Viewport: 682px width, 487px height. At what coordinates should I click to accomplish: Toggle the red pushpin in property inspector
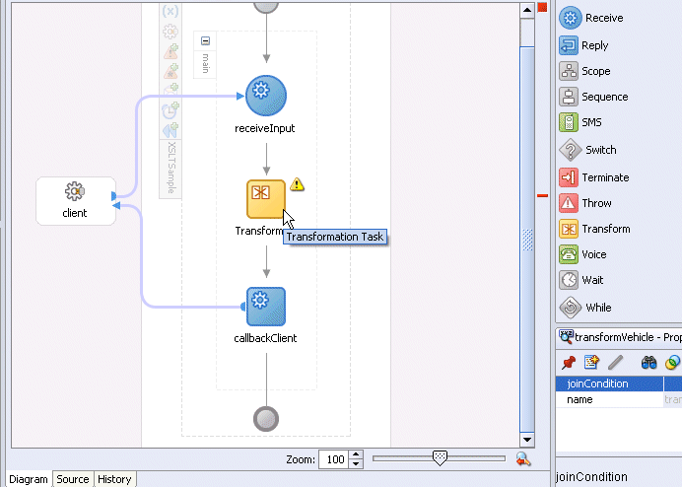coord(569,362)
